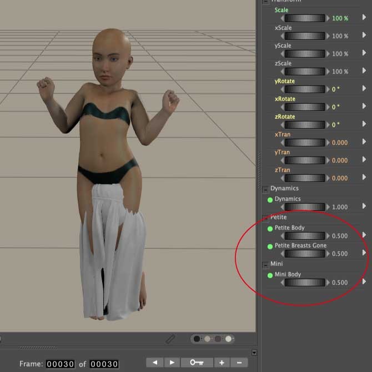The width and height of the screenshot is (372, 372).
Task: Open the zScale parameter options arrow
Action: click(364, 71)
